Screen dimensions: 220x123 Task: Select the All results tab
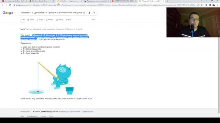[x=23, y=20]
